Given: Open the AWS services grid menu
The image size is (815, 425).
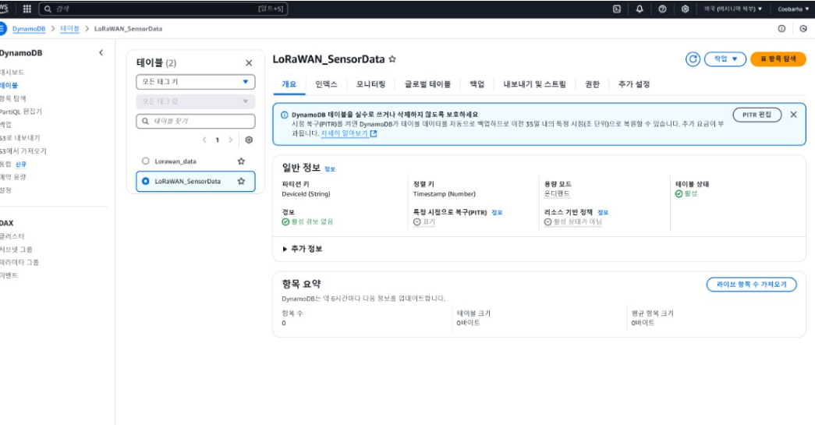Looking at the screenshot, I should 27,9.
